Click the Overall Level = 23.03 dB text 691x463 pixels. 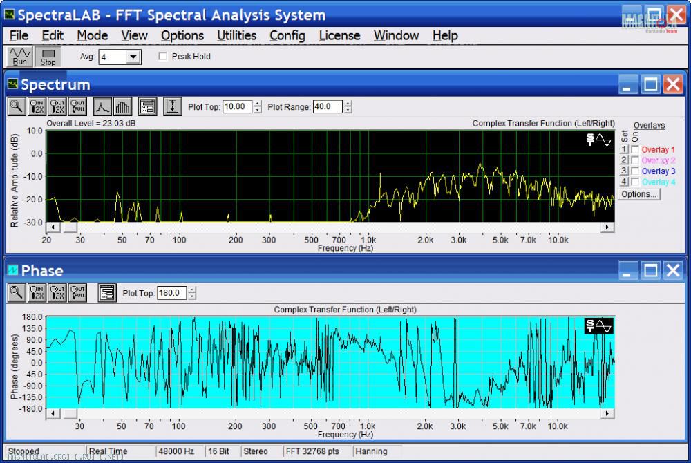pos(91,123)
